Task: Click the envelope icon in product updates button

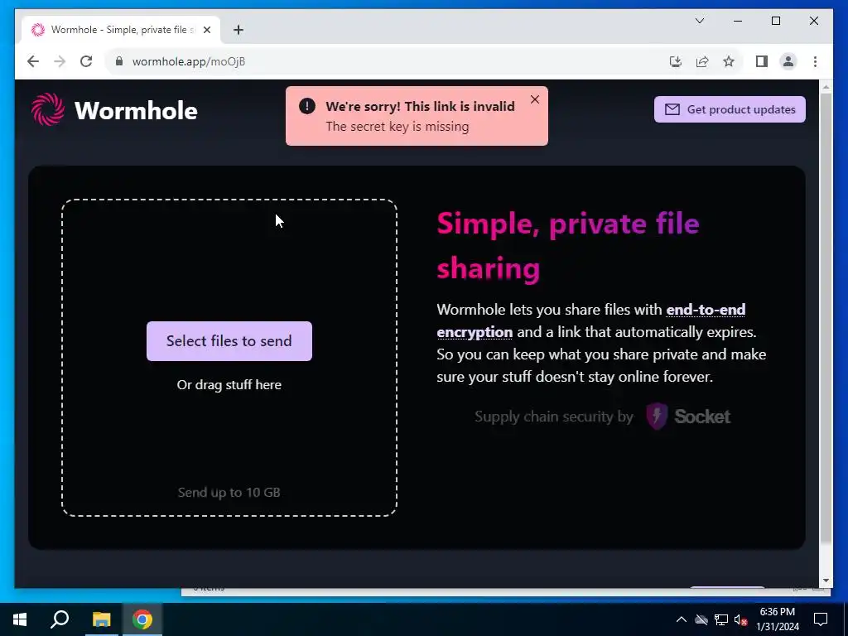Action: click(672, 109)
